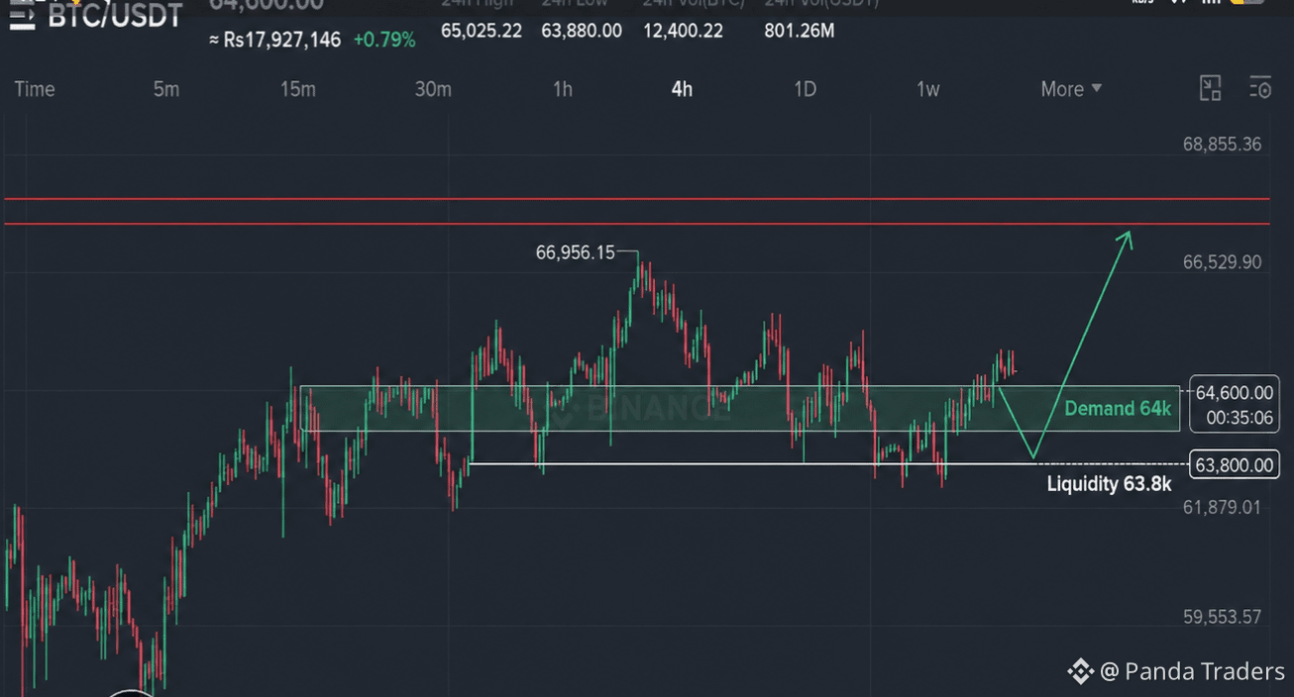Viewport: 1294px width, 697px height.
Task: Switch to the 1D timeframe
Action: 805,89
